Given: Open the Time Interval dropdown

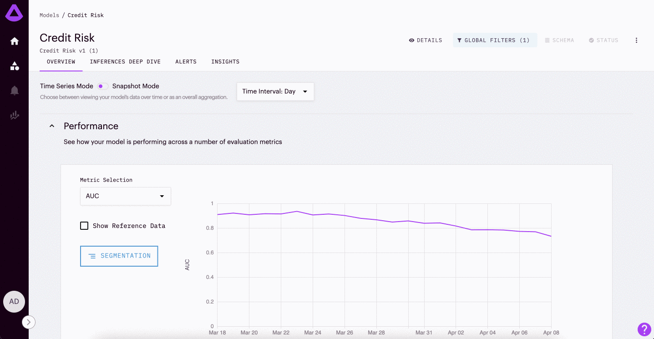Looking at the screenshot, I should [275, 91].
